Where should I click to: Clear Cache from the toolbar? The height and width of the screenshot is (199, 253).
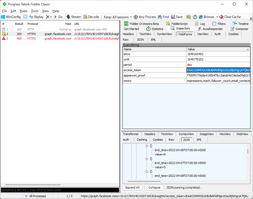230,17
